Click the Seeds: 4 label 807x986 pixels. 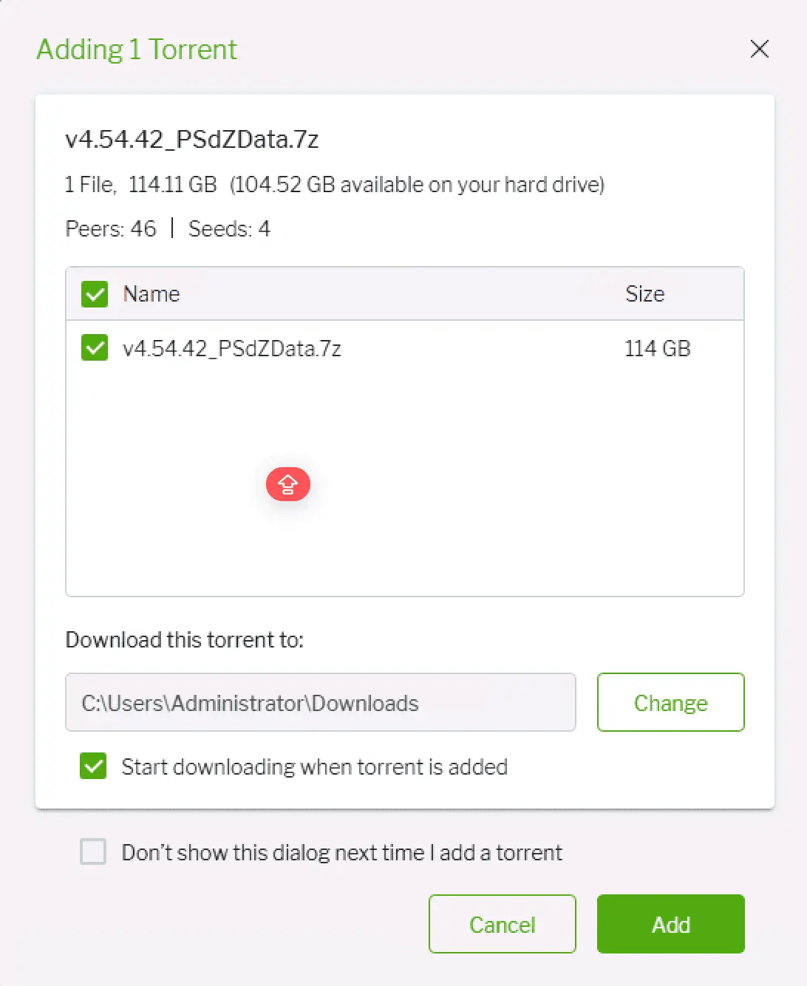229,229
